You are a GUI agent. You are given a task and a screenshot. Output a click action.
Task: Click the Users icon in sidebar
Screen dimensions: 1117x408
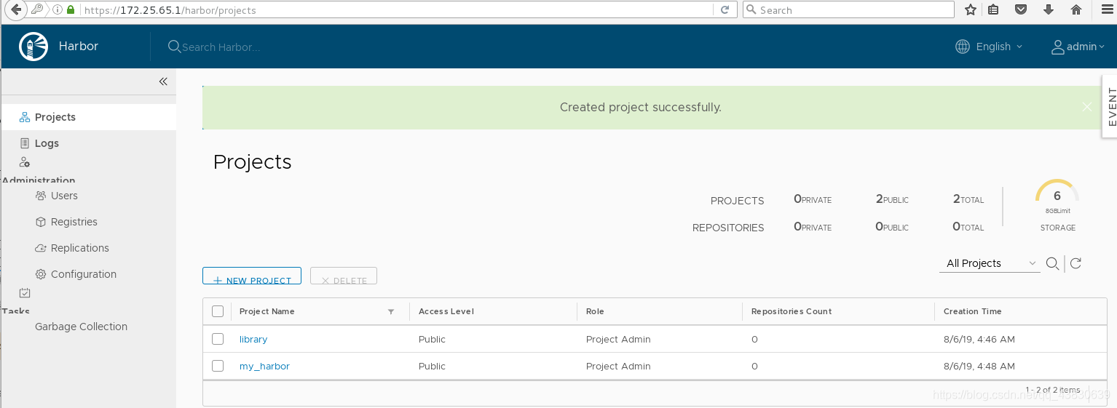tap(41, 196)
